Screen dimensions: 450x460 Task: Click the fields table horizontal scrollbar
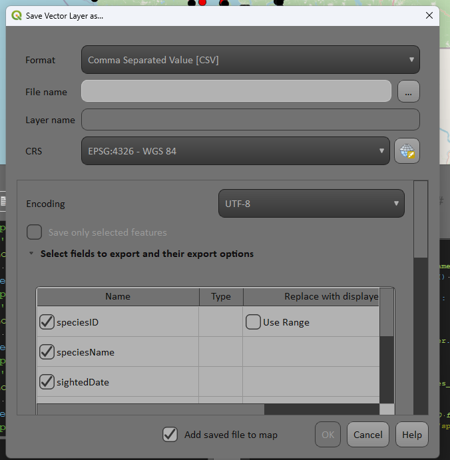coord(150,409)
